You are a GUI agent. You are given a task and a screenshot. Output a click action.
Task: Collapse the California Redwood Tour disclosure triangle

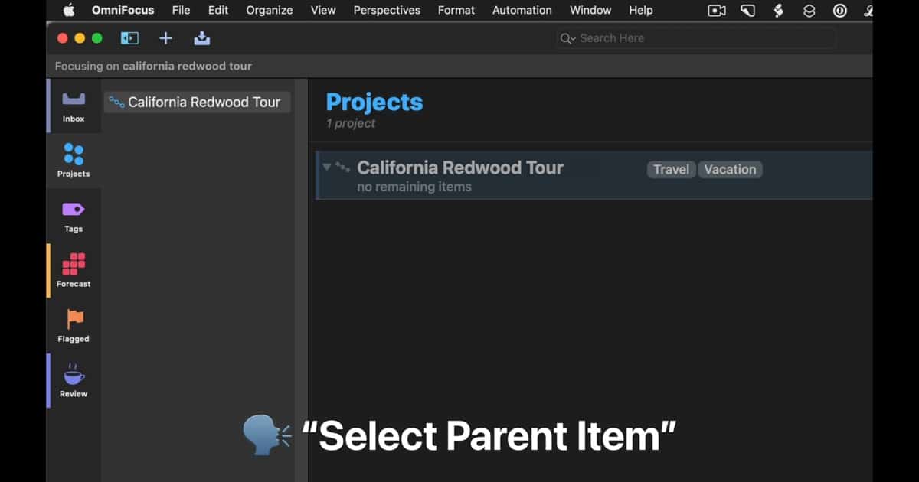pyautogui.click(x=327, y=167)
